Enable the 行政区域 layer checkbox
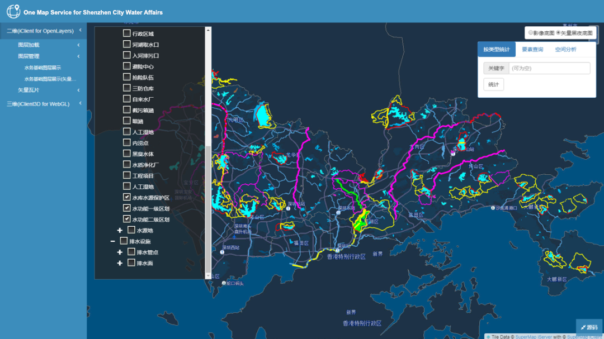This screenshot has width=604, height=339. point(126,33)
